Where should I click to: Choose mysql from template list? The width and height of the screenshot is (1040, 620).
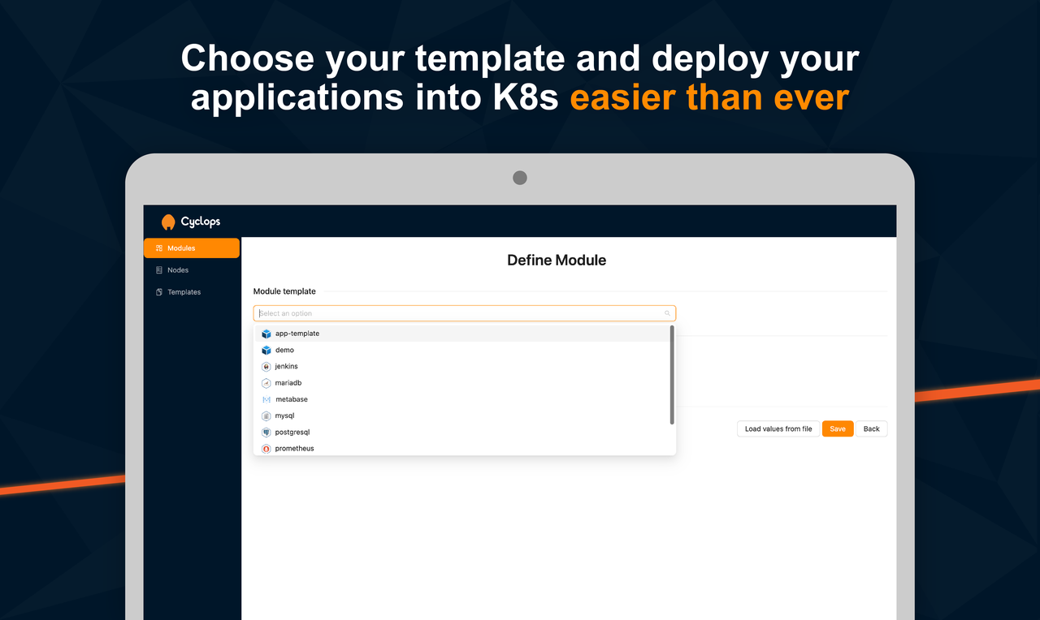pyautogui.click(x=461, y=415)
